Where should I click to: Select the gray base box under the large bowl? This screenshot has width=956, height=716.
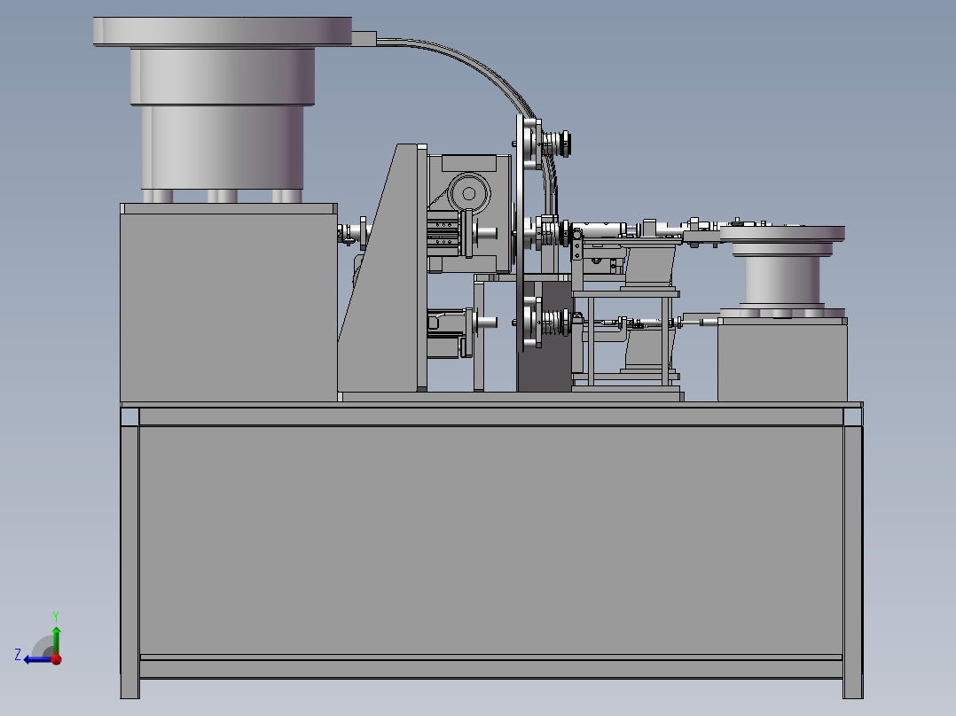point(229,303)
